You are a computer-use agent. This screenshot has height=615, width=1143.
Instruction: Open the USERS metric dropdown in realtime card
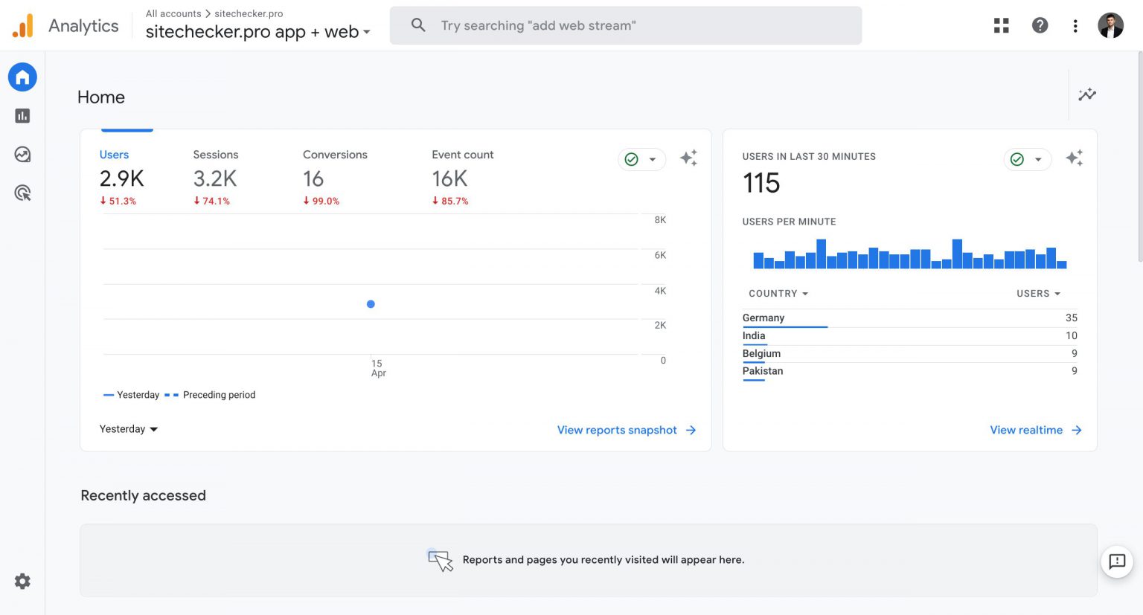1038,293
